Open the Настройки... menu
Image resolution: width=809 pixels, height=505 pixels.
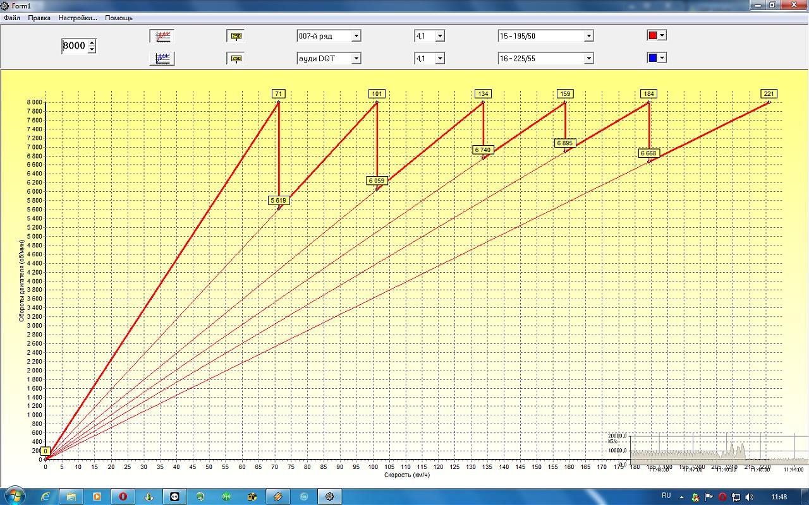(x=78, y=18)
